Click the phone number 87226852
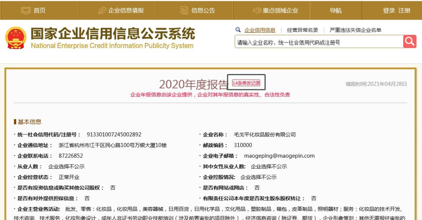This screenshot has height=220, width=422. [x=70, y=156]
